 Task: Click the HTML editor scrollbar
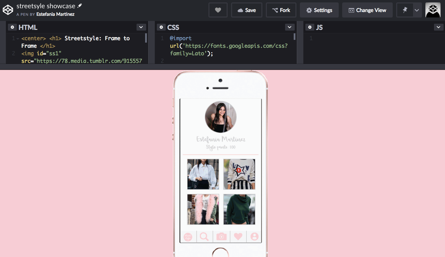pyautogui.click(x=146, y=38)
